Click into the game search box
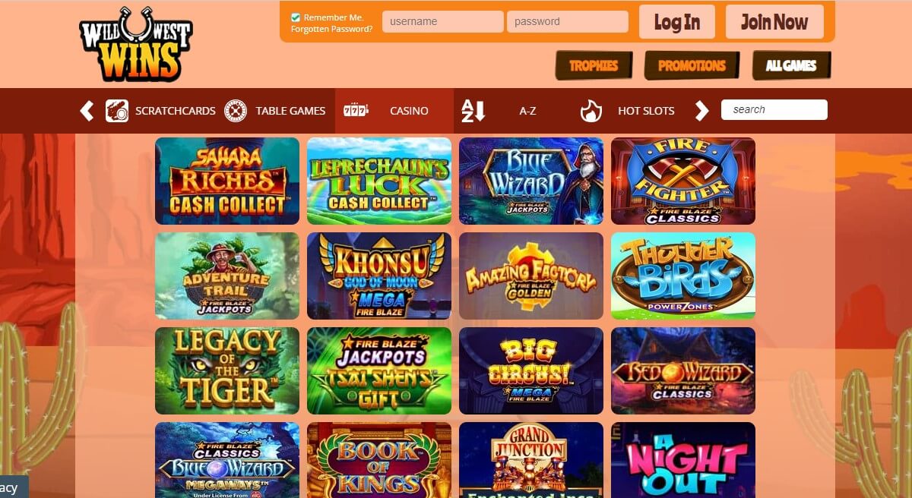Viewport: 912px width, 498px height. 774,109
